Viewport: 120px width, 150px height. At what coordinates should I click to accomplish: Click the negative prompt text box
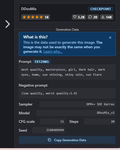[67, 93]
